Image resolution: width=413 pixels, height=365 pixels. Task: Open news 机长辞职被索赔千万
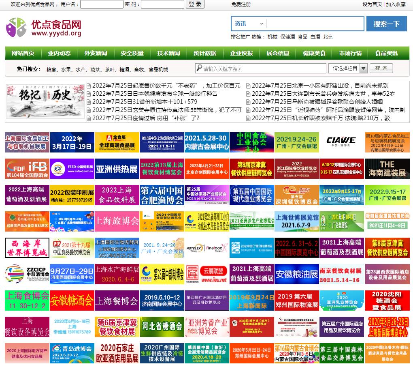tap(321, 118)
